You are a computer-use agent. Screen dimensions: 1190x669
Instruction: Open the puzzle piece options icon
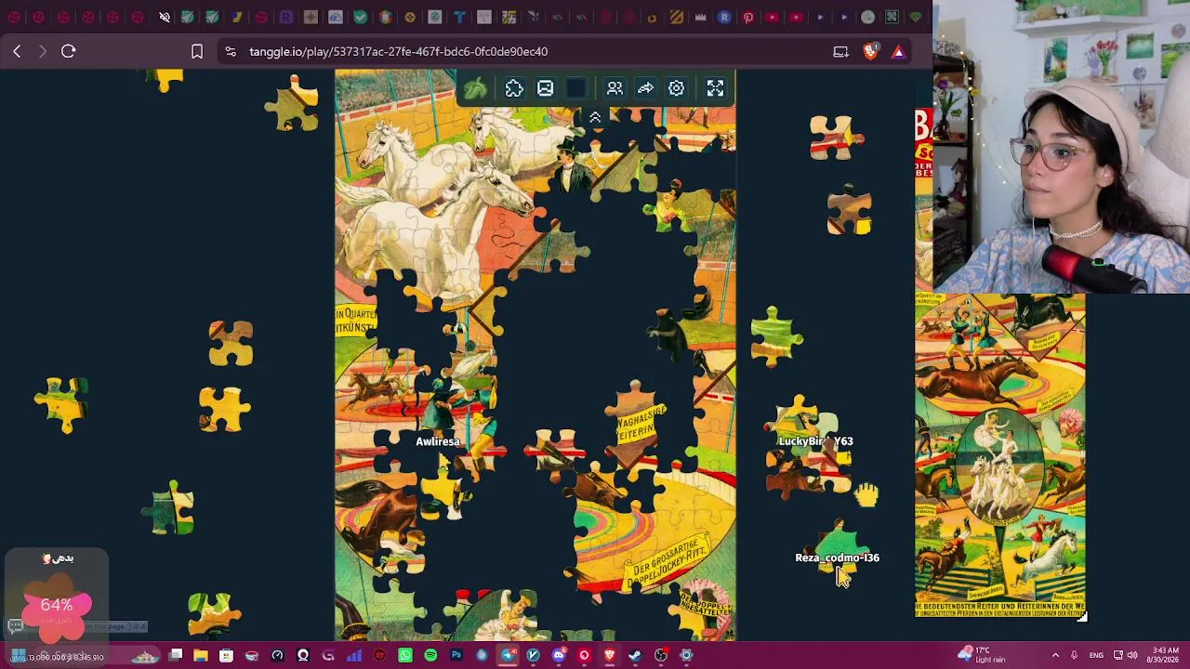514,88
